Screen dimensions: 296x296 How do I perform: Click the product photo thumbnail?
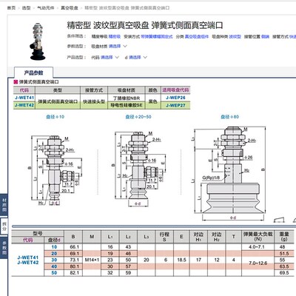click(x=38, y=41)
